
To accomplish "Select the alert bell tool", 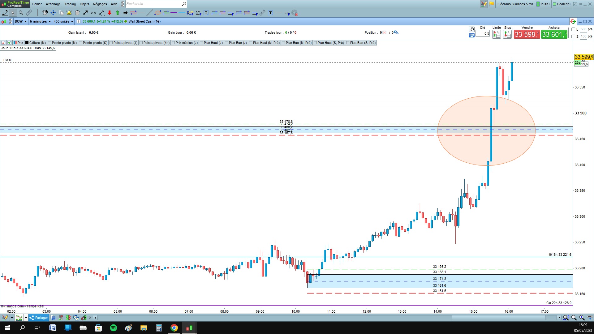I will [x=69, y=13].
